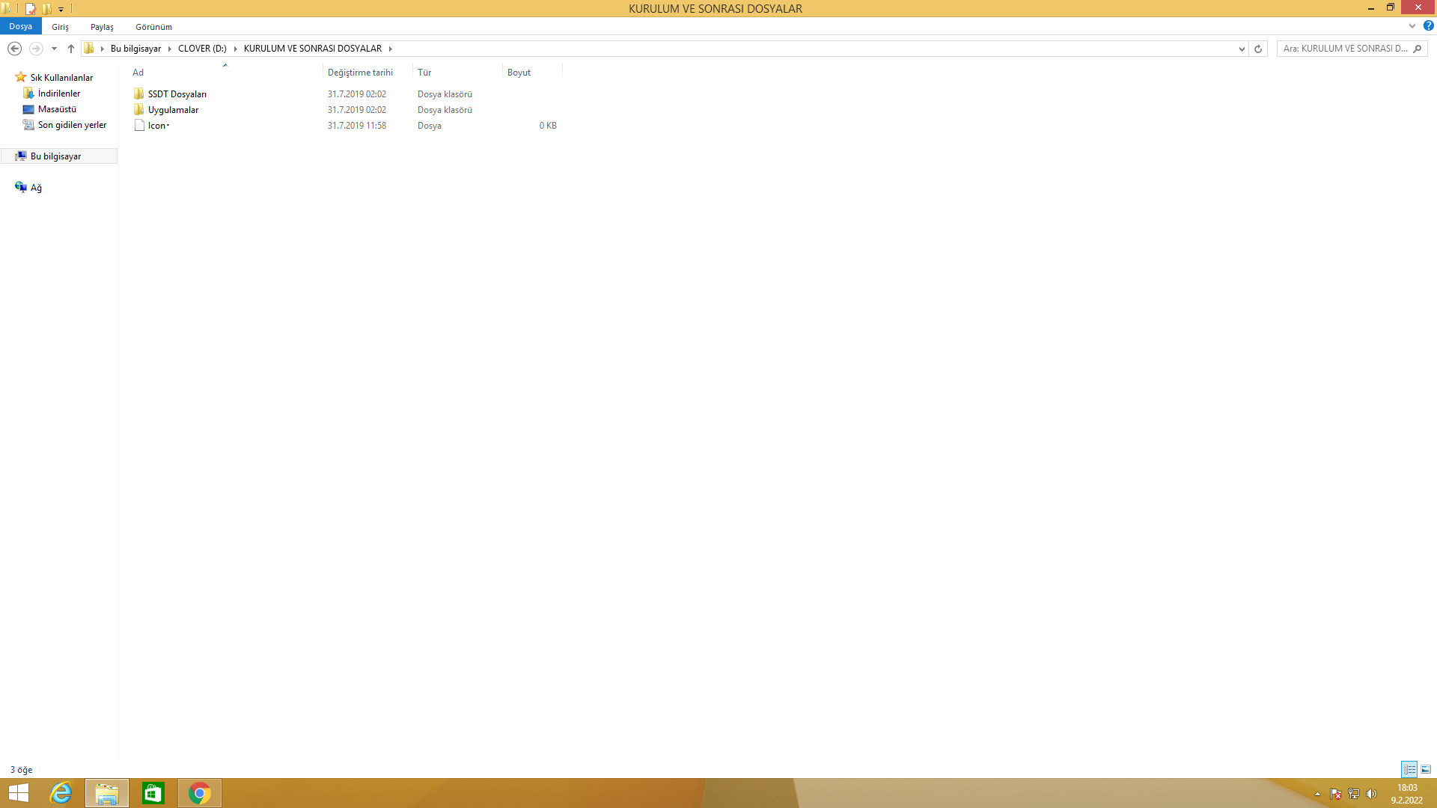Open the Dosya file menu
This screenshot has width=1437, height=808.
tap(20, 26)
